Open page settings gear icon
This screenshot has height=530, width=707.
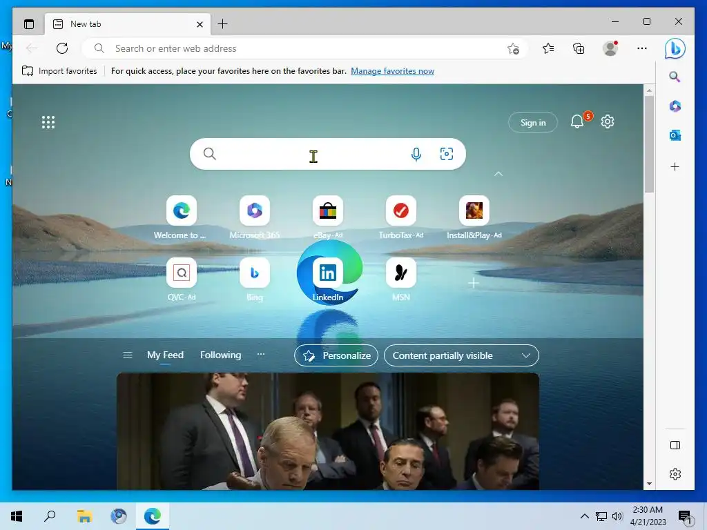pyautogui.click(x=608, y=121)
